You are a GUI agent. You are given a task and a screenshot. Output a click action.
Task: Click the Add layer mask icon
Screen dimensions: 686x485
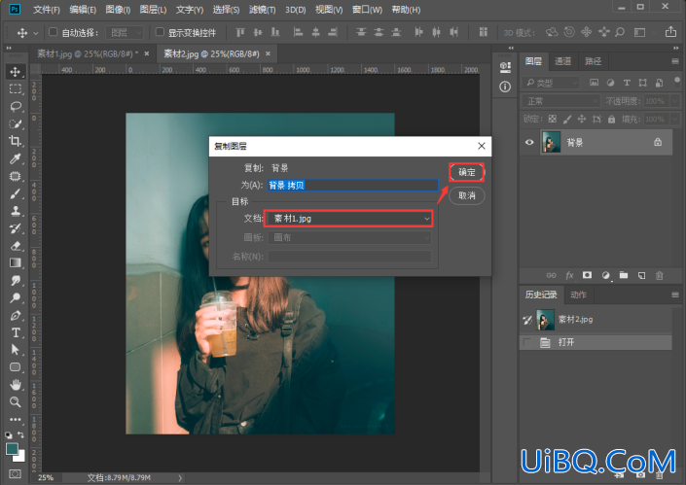click(587, 275)
